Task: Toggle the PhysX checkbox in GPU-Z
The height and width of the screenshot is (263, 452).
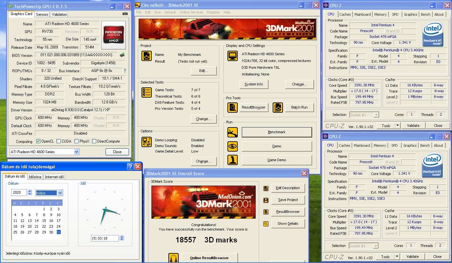Action: coord(76,141)
